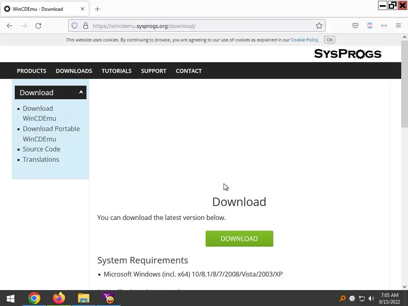Image resolution: width=408 pixels, height=306 pixels.
Task: Open the CONTACT menu item
Action: coord(188,71)
